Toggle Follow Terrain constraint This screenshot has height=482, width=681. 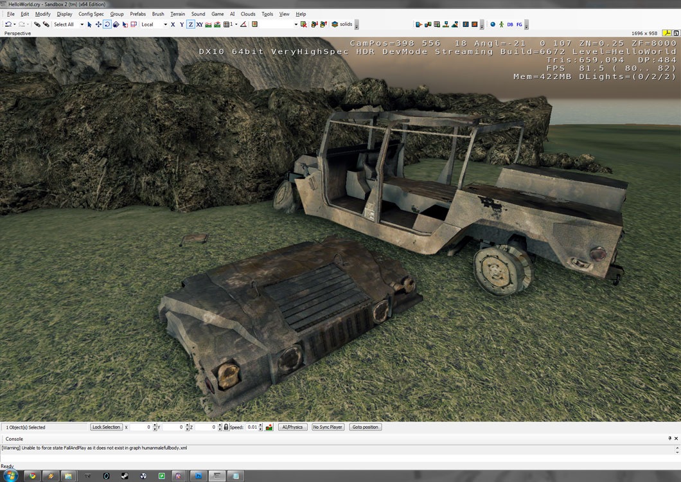[x=208, y=24]
